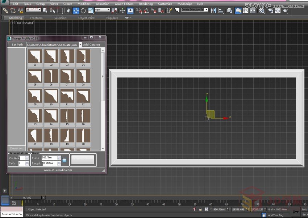
Task: Activate the Select and Scale tool
Action: (x=91, y=11)
